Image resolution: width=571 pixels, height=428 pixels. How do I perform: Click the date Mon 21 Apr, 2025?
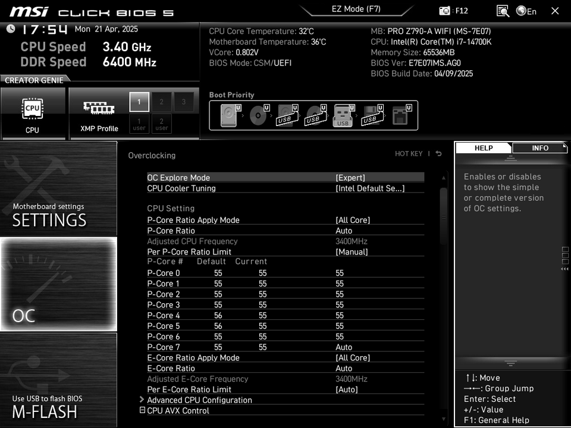[x=106, y=29]
